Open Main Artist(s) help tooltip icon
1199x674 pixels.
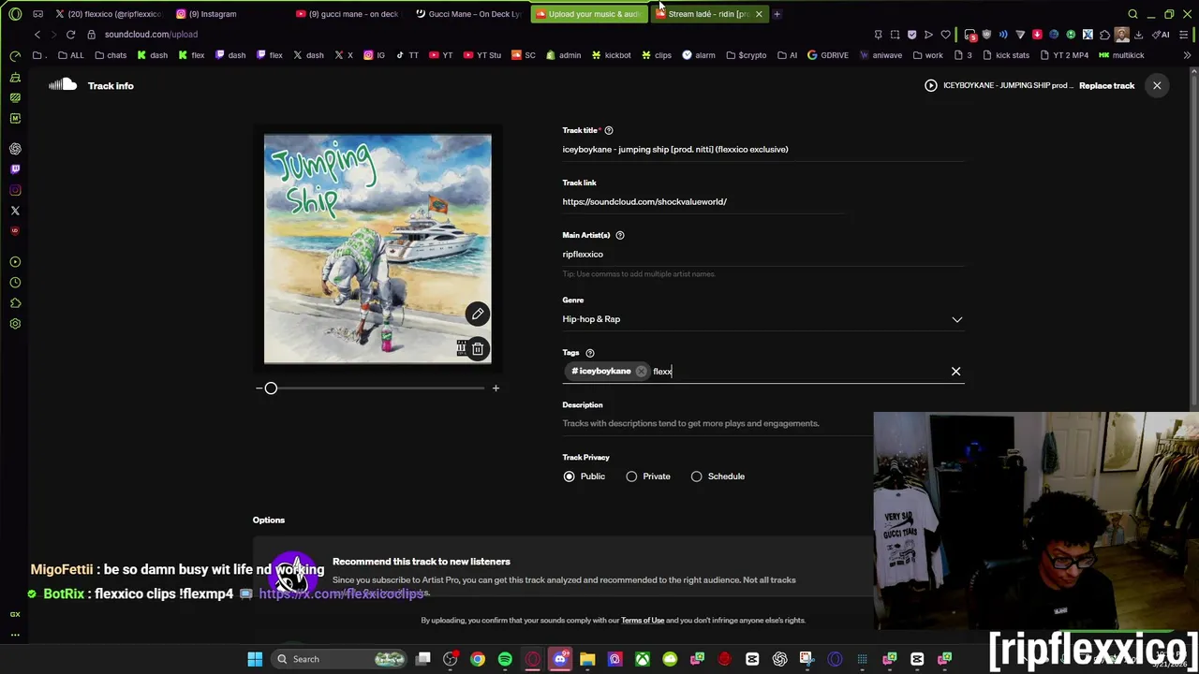pyautogui.click(x=620, y=235)
